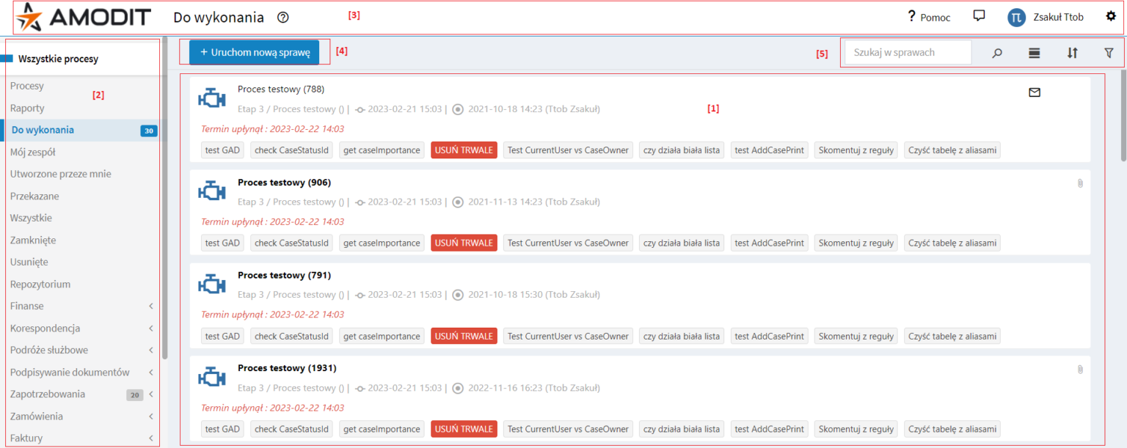Open Zamknięte cases list

pyautogui.click(x=33, y=240)
